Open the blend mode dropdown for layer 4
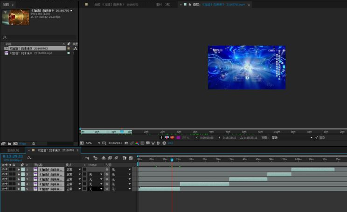 [x=73, y=184]
